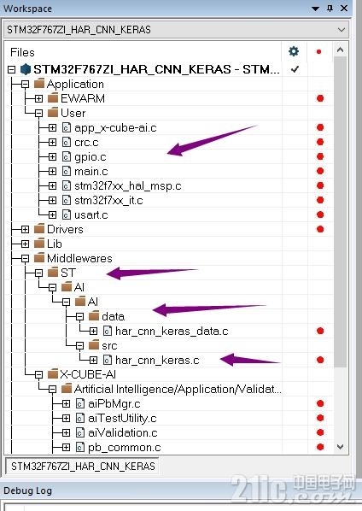This screenshot has width=362, height=511.
Task: Expand the Lib folder
Action: pos(25,244)
